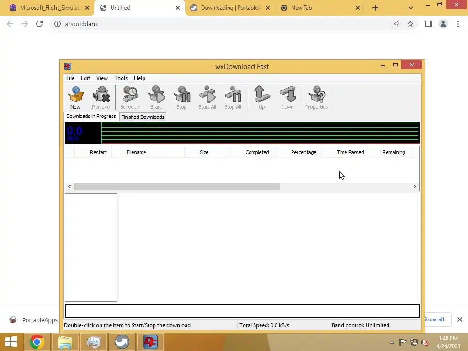Open the Schedule toolbar icon
Screen dimensions: 468x351
(130, 97)
